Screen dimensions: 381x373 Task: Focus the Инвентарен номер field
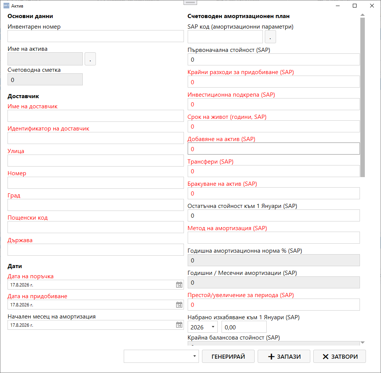point(96,36)
